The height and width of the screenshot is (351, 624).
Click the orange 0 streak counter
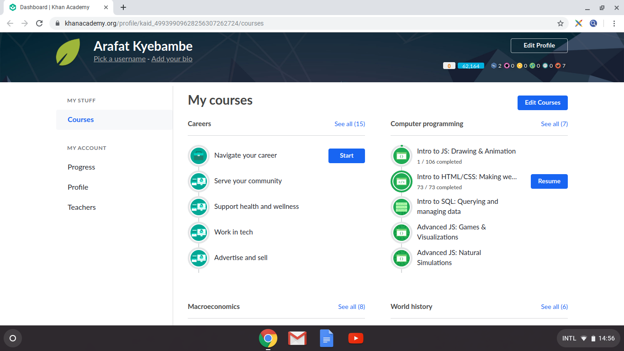[x=449, y=66]
